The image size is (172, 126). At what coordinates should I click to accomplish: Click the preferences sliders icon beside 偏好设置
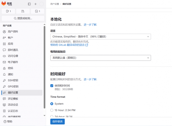4,93
